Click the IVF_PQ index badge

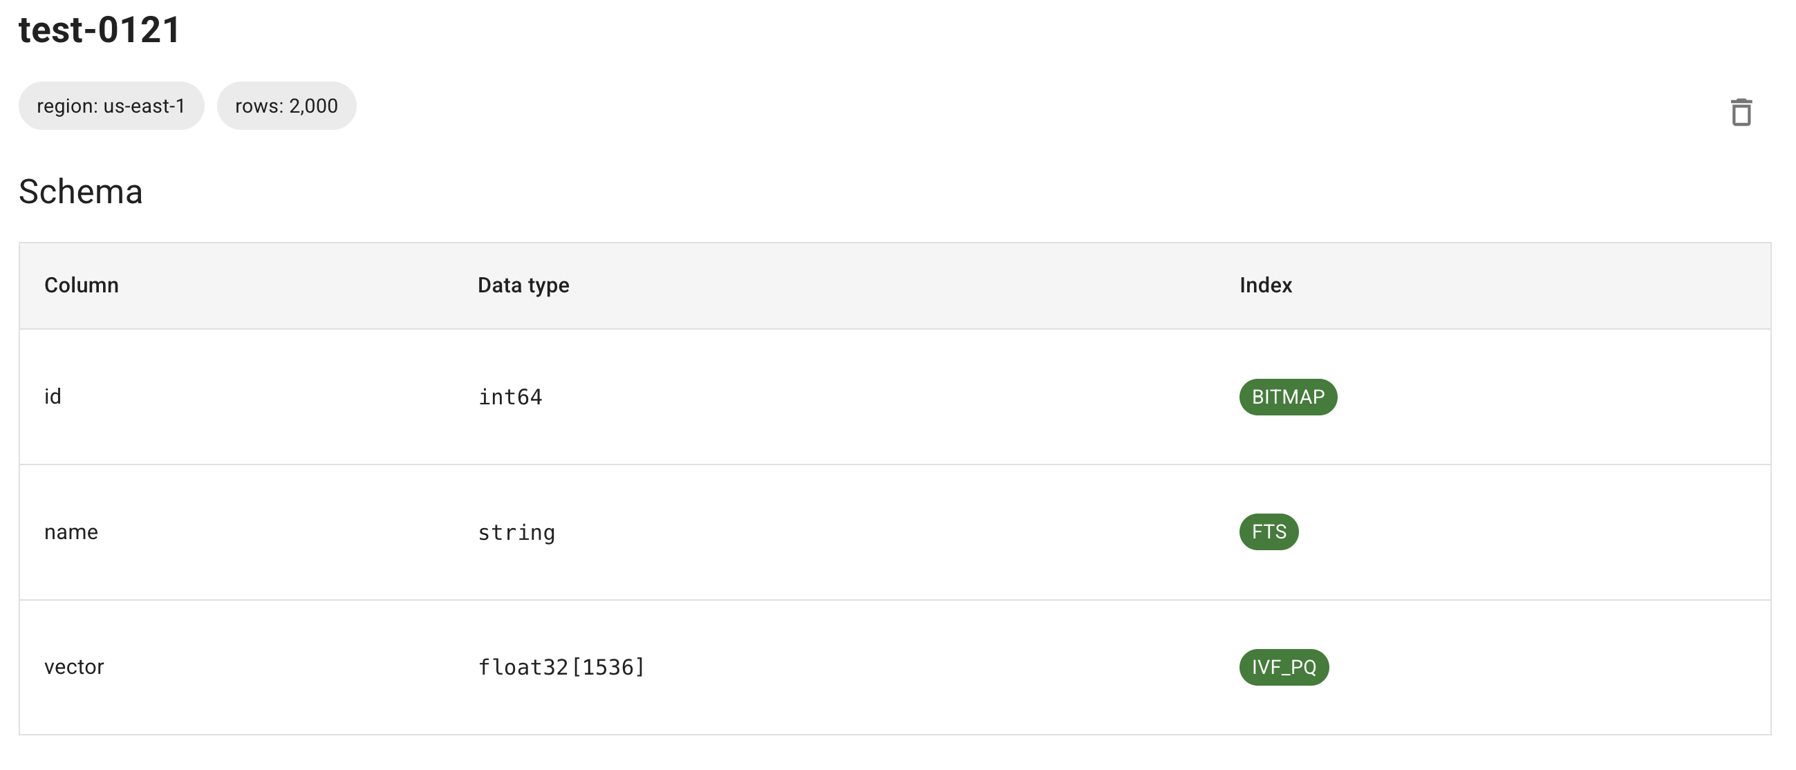pos(1283,667)
